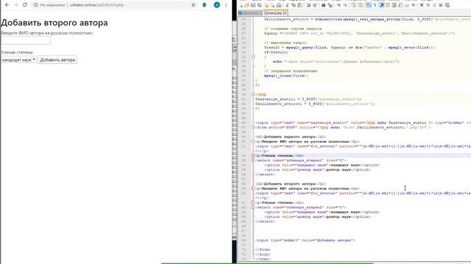This screenshot has height=264, width=471.
Task: Collapse the paragraph fold at line 50
Action: click(253, 142)
